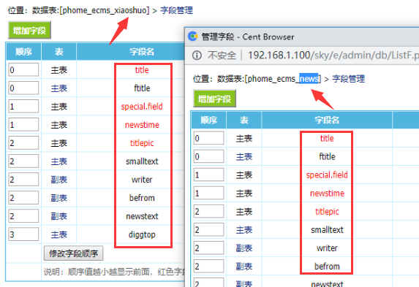Click 字段名 column header in news window
The width and height of the screenshot is (419, 287).
[327, 120]
